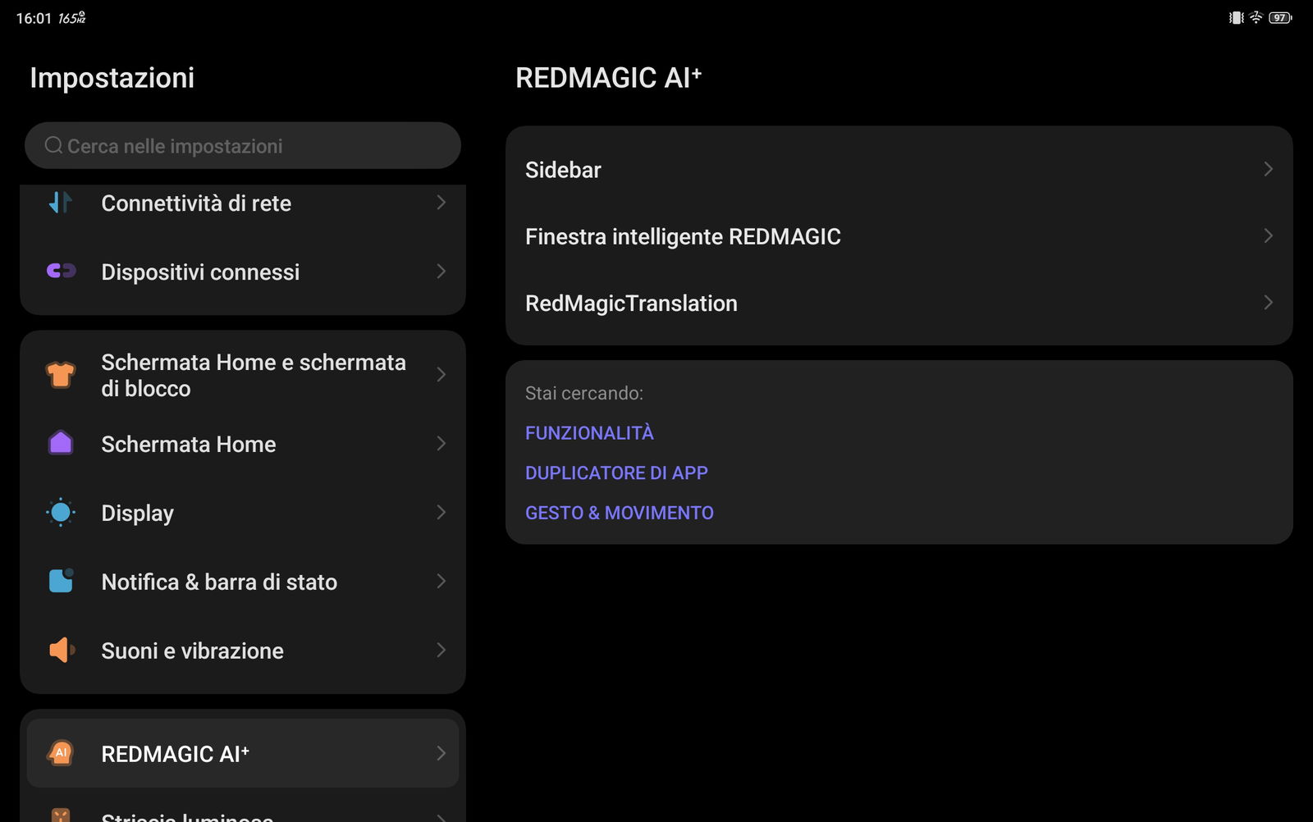Tap the battery indicator in status bar
The image size is (1313, 822).
(x=1280, y=17)
